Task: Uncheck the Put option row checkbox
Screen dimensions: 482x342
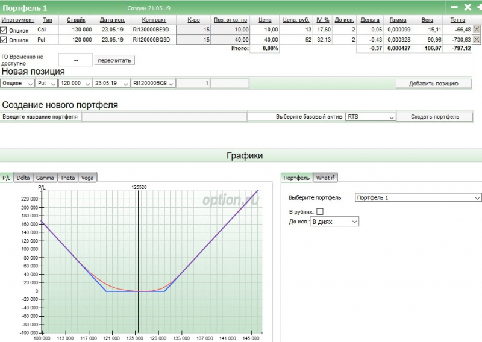Action: (4, 40)
